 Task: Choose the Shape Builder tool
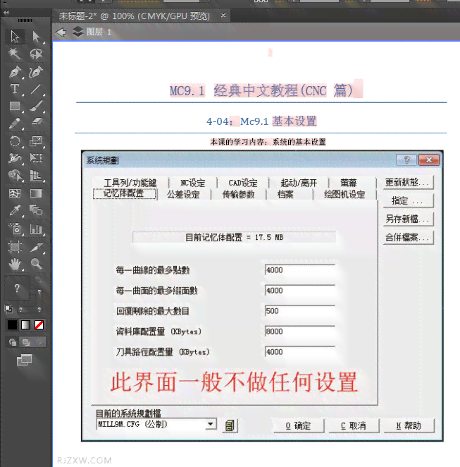pyautogui.click(x=15, y=175)
